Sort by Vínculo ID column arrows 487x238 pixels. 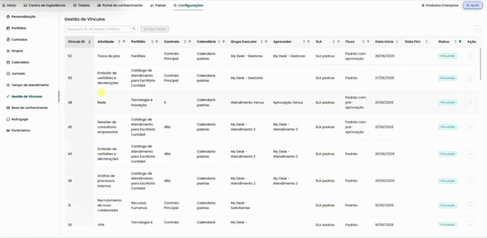pos(90,41)
